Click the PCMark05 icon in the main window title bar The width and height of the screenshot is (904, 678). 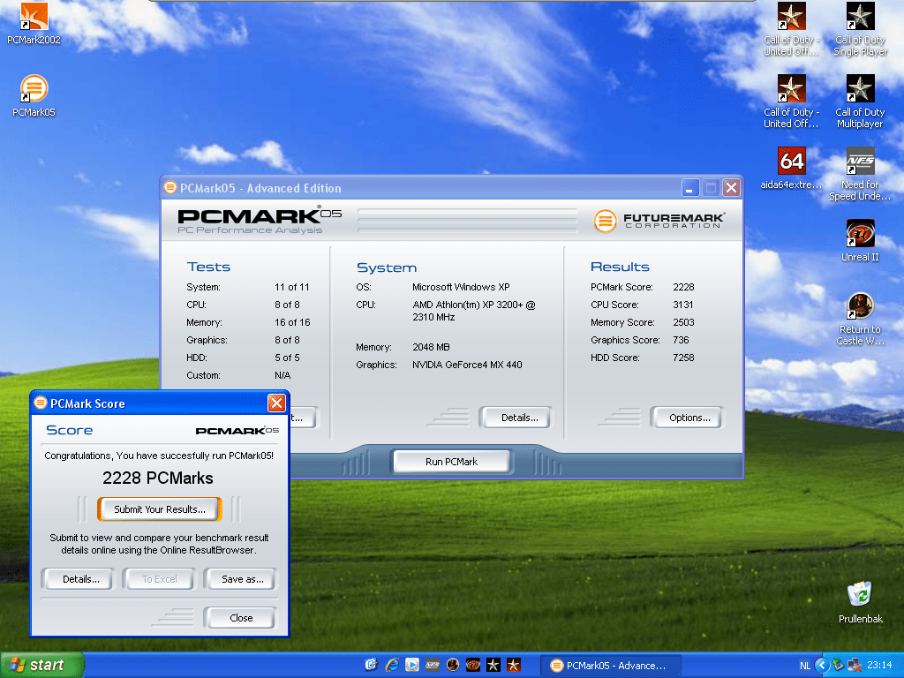pyautogui.click(x=170, y=187)
